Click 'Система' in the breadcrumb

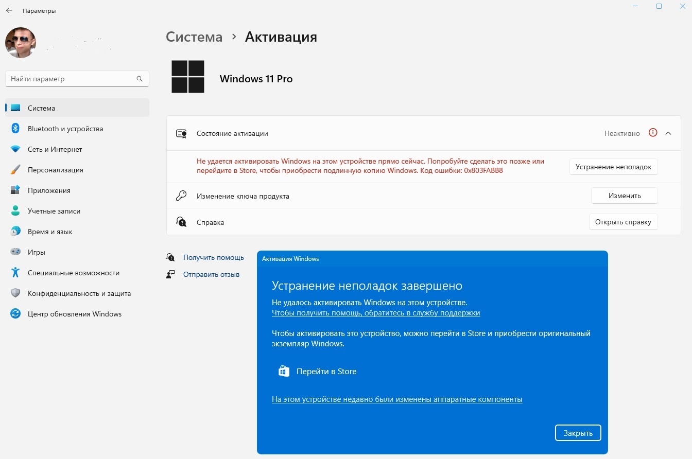tap(194, 37)
